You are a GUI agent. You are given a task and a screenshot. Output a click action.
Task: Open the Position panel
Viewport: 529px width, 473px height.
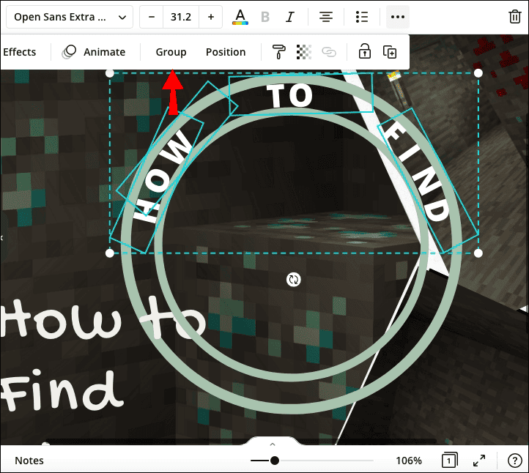(226, 52)
